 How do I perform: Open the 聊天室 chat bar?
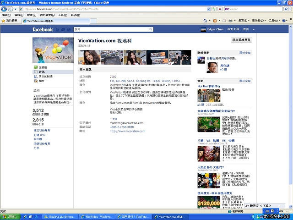point(265,206)
